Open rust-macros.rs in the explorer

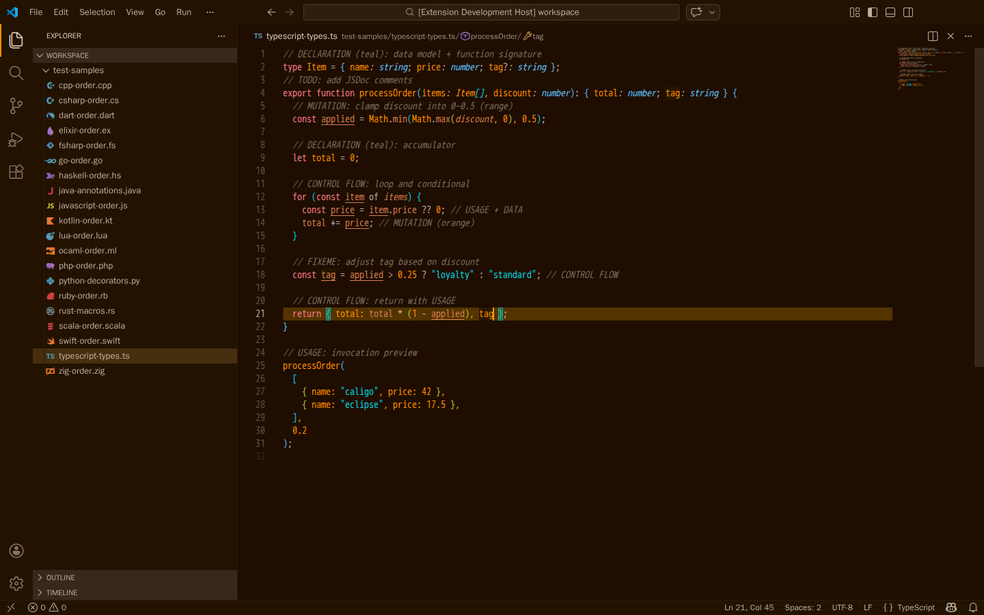86,311
